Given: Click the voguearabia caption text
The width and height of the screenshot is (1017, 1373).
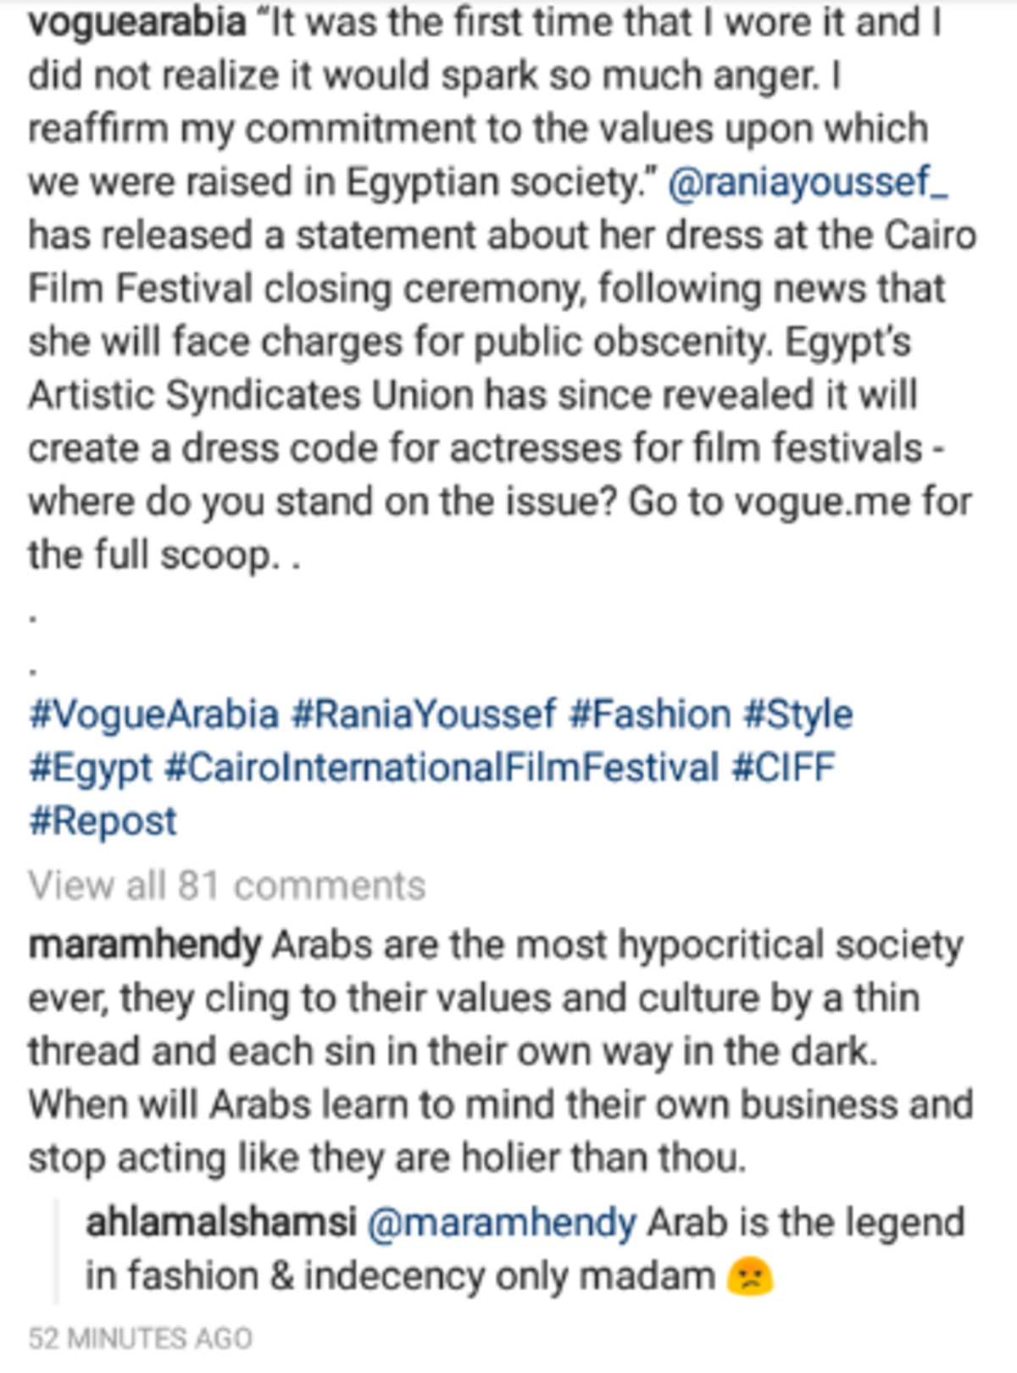Looking at the screenshot, I should tap(502, 288).
